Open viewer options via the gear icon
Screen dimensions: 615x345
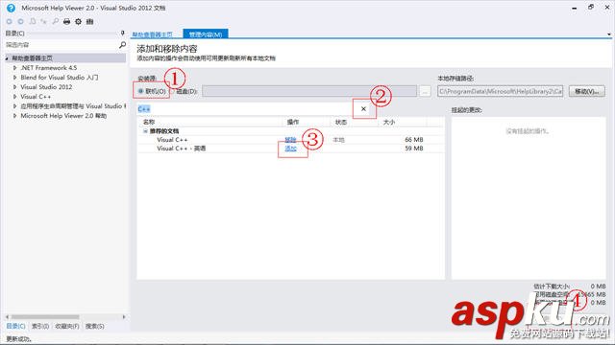coord(79,21)
